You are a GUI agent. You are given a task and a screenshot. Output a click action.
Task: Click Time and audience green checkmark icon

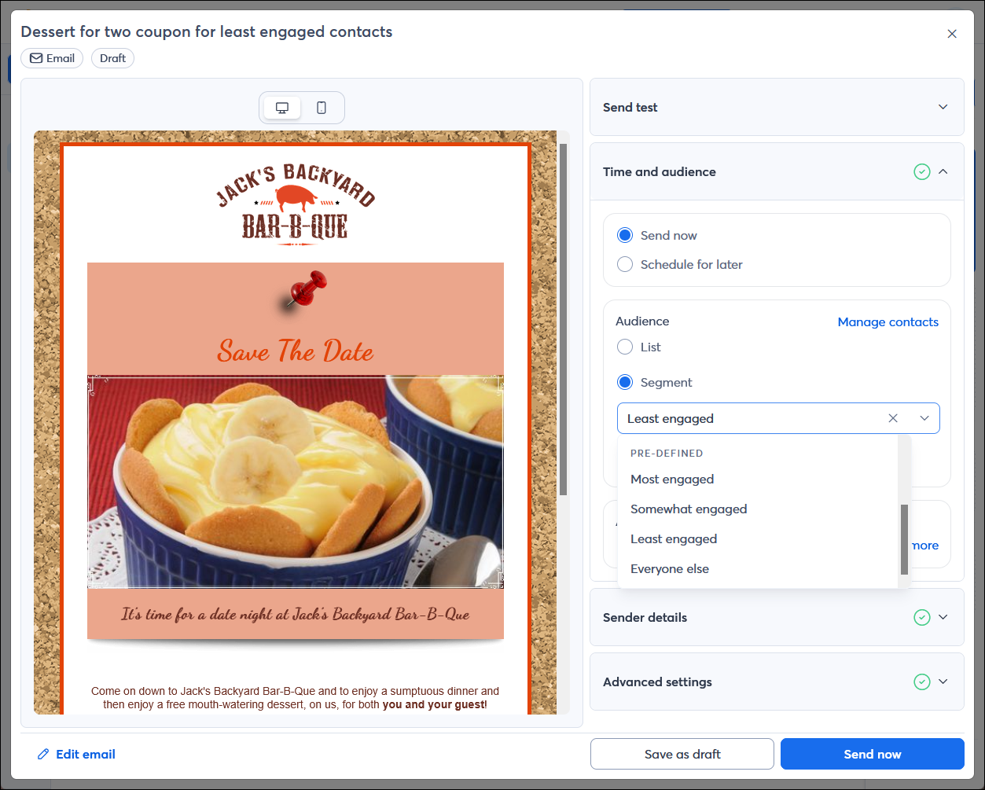click(x=922, y=171)
